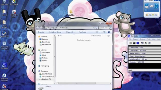Open the Region menu in CamStudio

click(135, 39)
